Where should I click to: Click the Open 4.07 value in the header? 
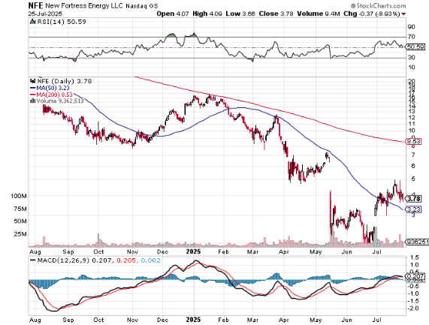coord(173,14)
